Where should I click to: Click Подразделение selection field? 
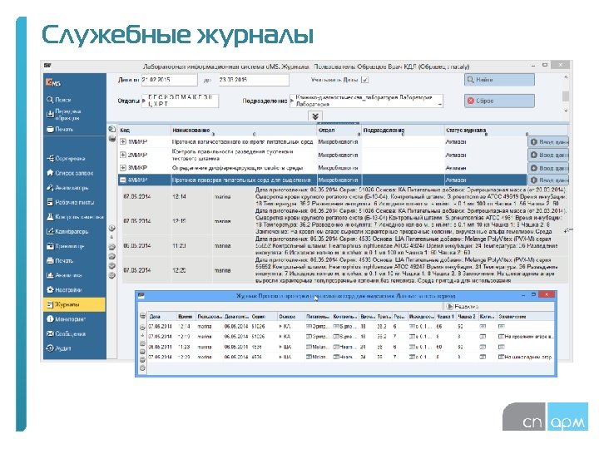pyautogui.click(x=366, y=101)
